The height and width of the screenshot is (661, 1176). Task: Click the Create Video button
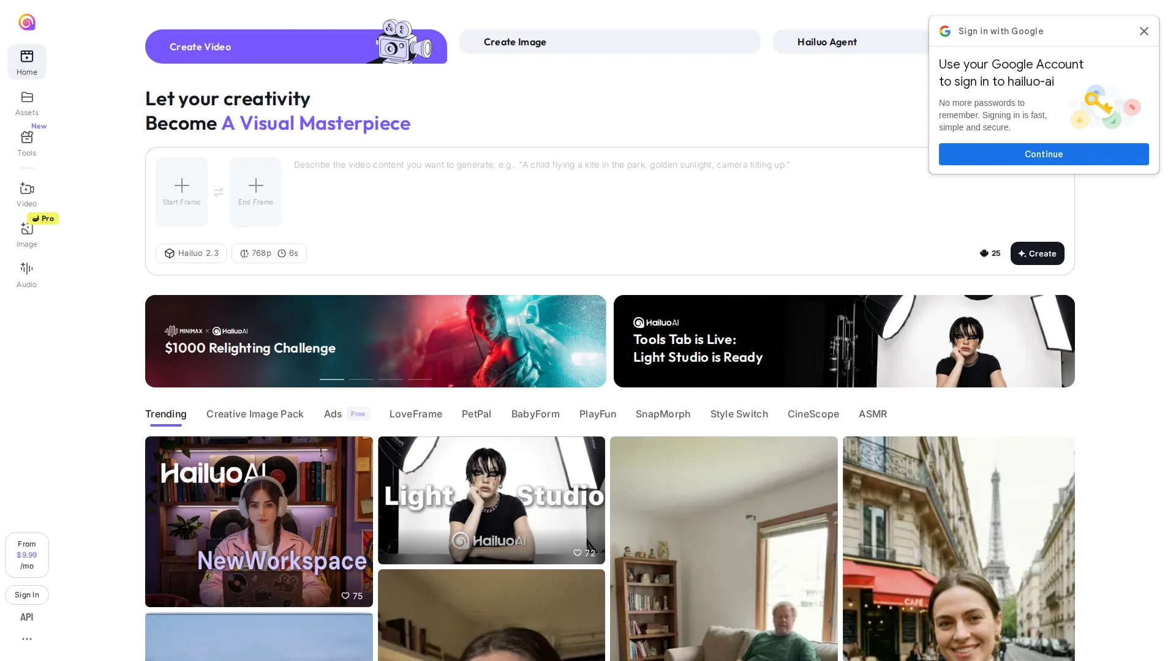(296, 47)
